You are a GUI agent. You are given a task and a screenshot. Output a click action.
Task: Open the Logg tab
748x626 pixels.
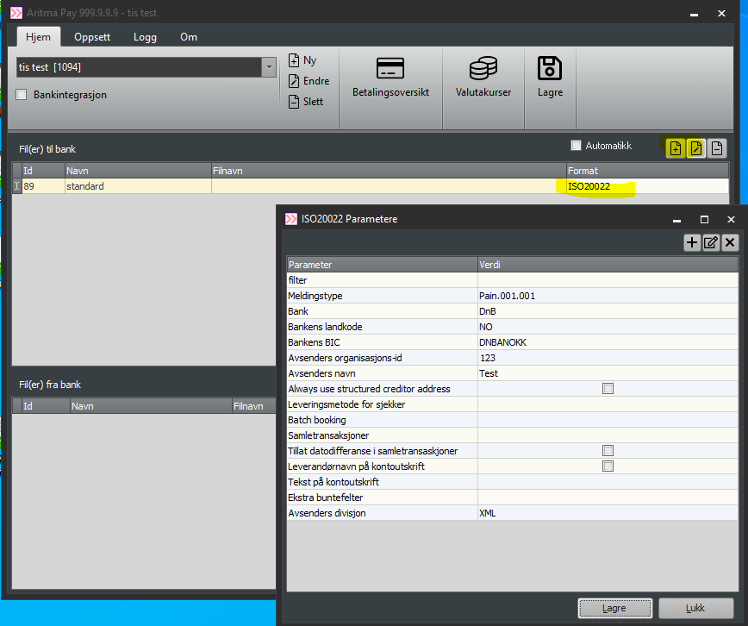[145, 37]
